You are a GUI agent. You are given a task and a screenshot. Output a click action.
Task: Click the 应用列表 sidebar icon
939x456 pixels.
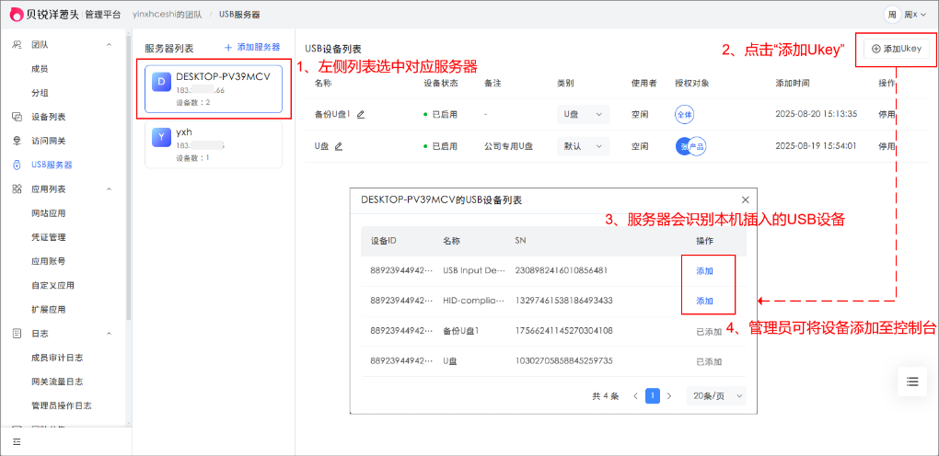17,189
